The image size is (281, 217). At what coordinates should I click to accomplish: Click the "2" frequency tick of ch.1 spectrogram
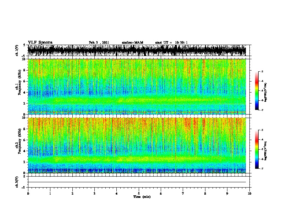pyautogui.click(x=25, y=104)
